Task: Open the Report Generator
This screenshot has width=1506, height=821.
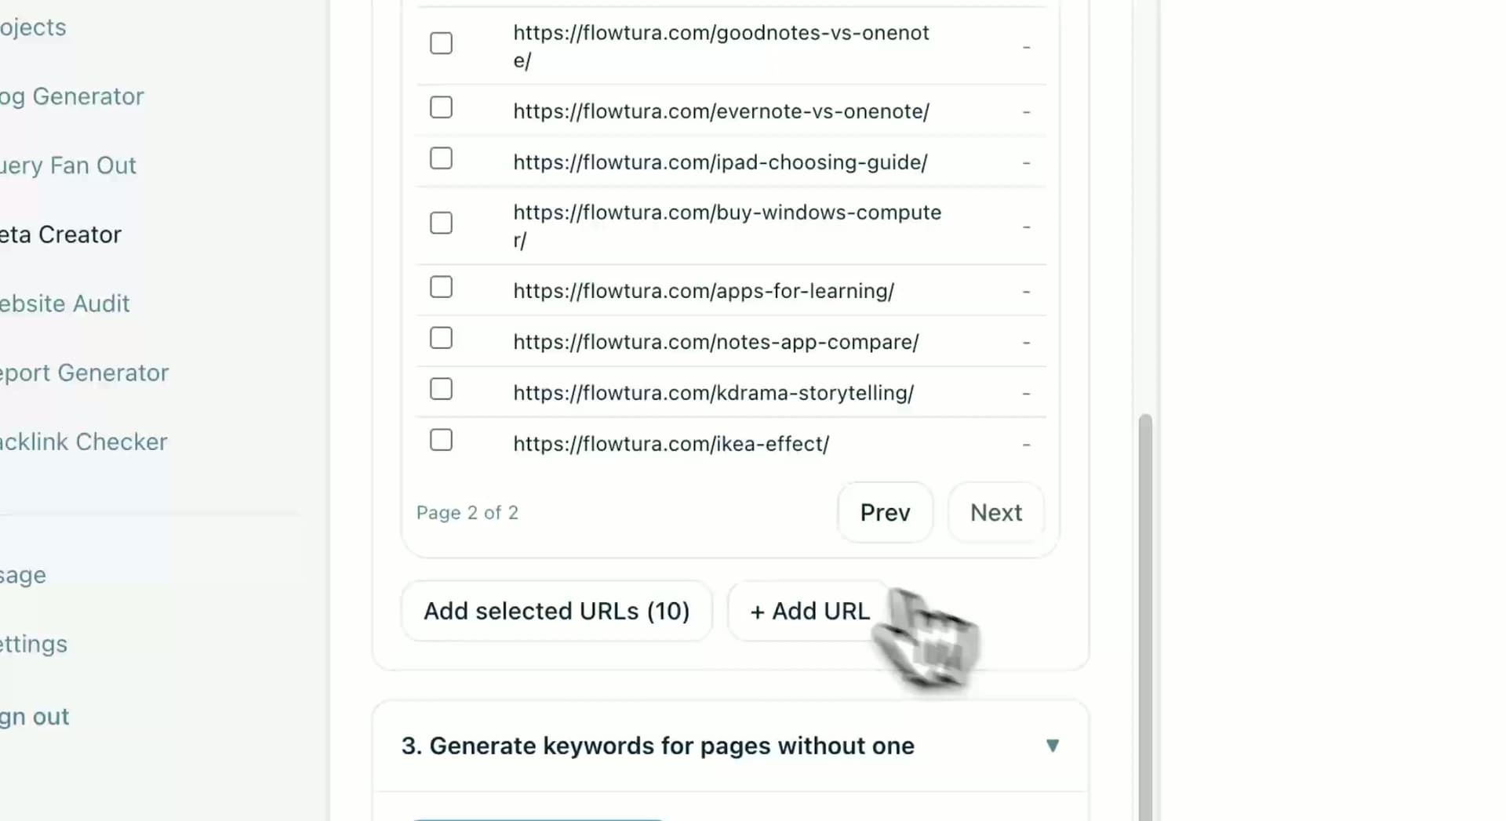Action: pos(84,372)
